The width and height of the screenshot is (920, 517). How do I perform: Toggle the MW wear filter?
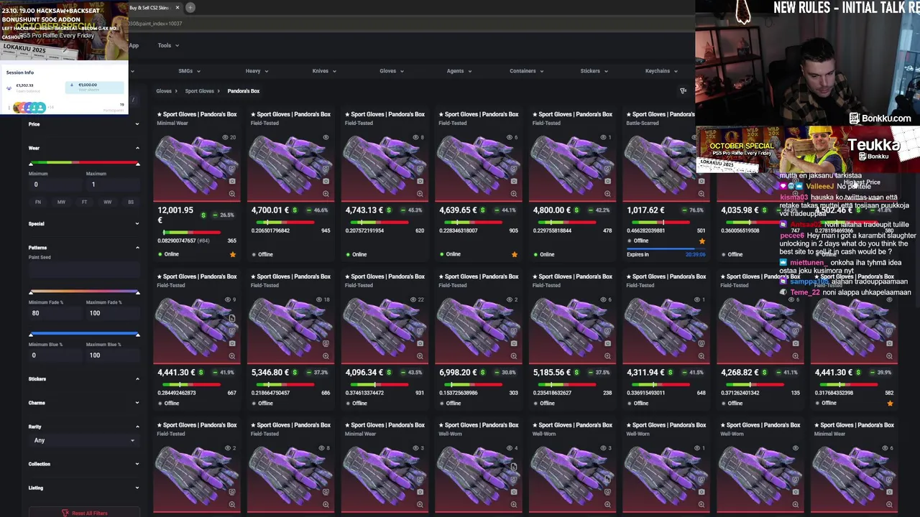61,202
